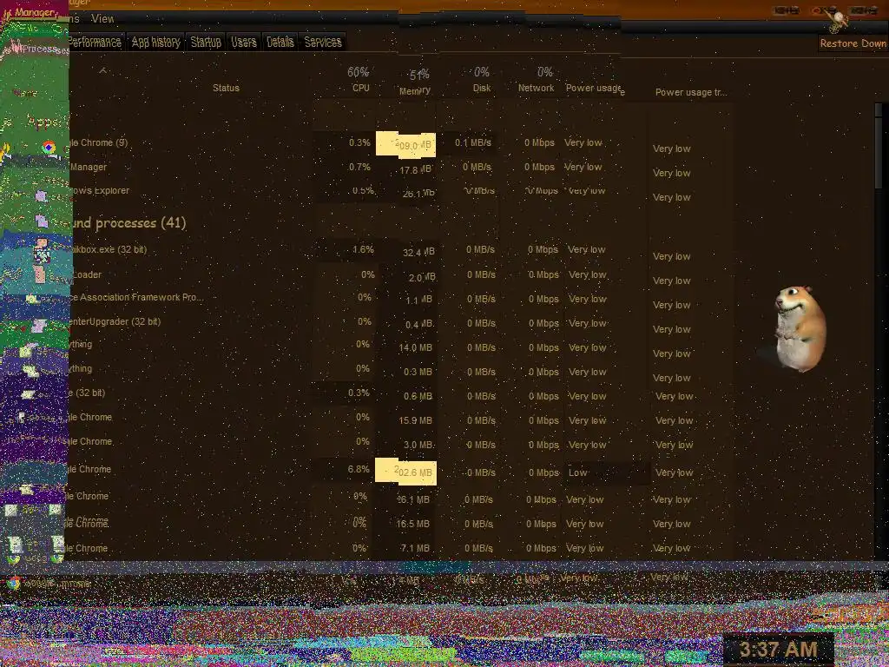Click the 0.1 MB/s disk value
The image size is (889, 667).
pos(473,143)
